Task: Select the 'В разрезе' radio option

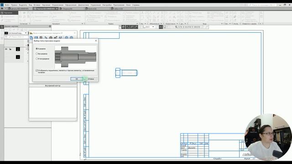Action: coord(41,49)
